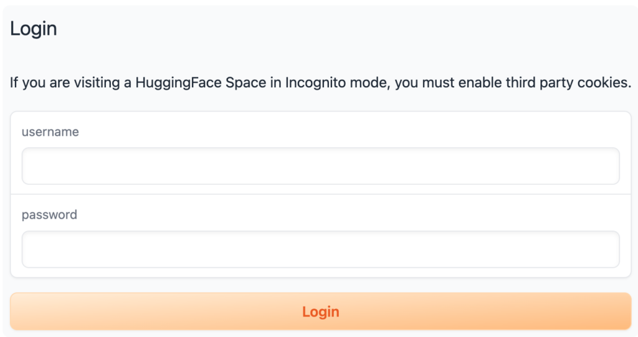The height and width of the screenshot is (337, 638).
Task: Click the word 'HuggingFace' in the notice
Action: point(178,83)
